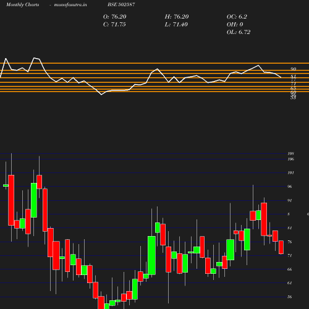Select the 101 price axis label
Image resolution: width=309 pixels, height=309 pixels.
click(x=290, y=173)
